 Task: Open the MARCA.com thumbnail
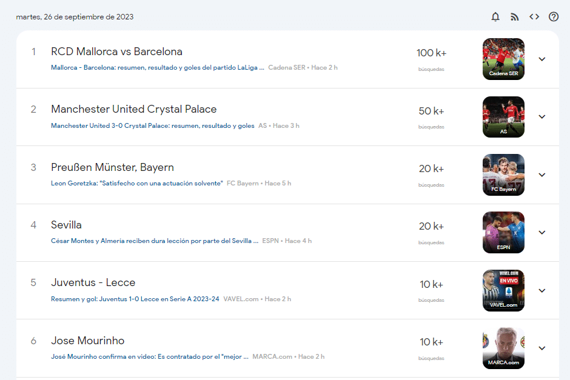click(x=503, y=348)
